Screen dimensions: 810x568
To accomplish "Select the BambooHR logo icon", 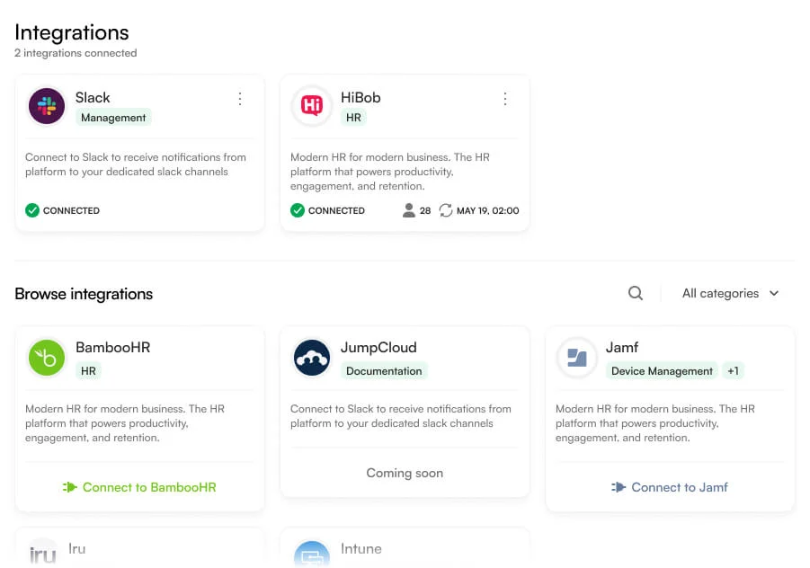I will [47, 358].
